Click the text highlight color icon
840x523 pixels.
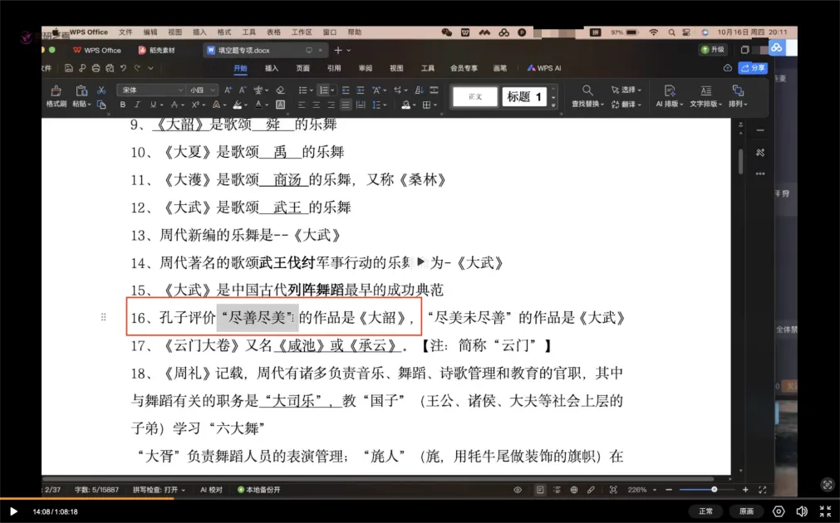pos(238,105)
